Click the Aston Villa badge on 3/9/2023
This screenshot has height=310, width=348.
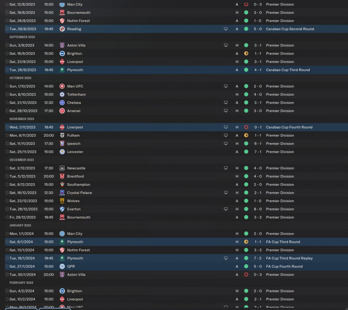click(62, 45)
